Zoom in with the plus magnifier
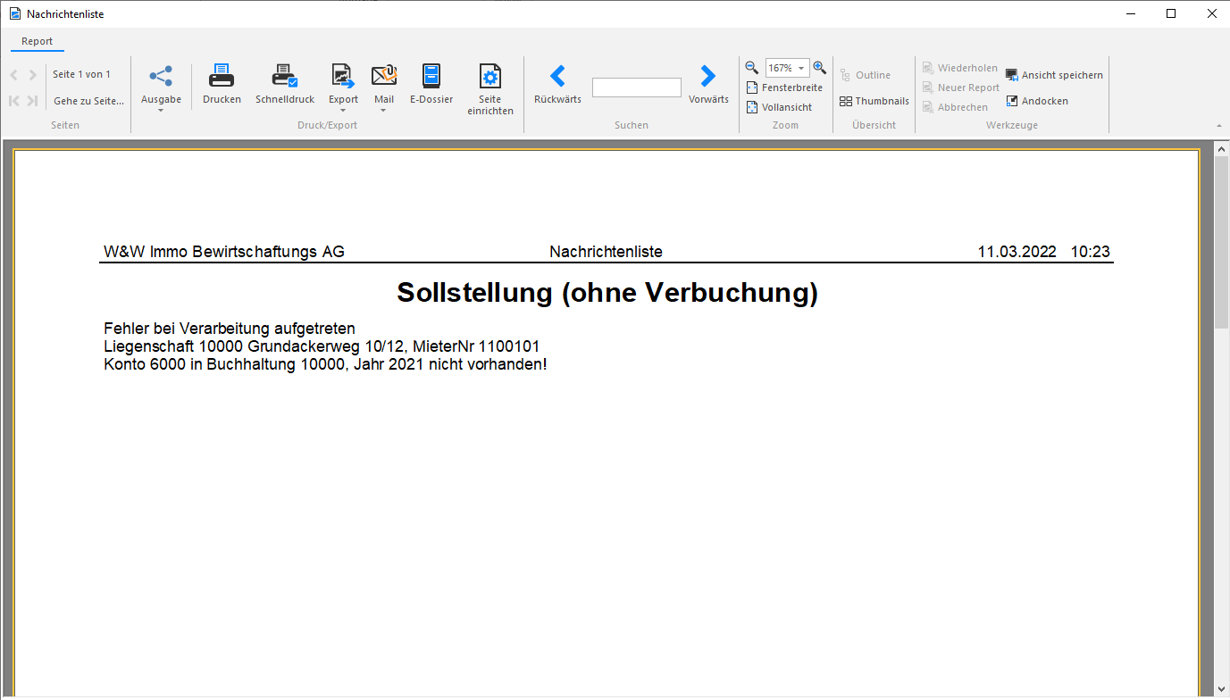Screen dimensions: 1230x700 [x=819, y=68]
